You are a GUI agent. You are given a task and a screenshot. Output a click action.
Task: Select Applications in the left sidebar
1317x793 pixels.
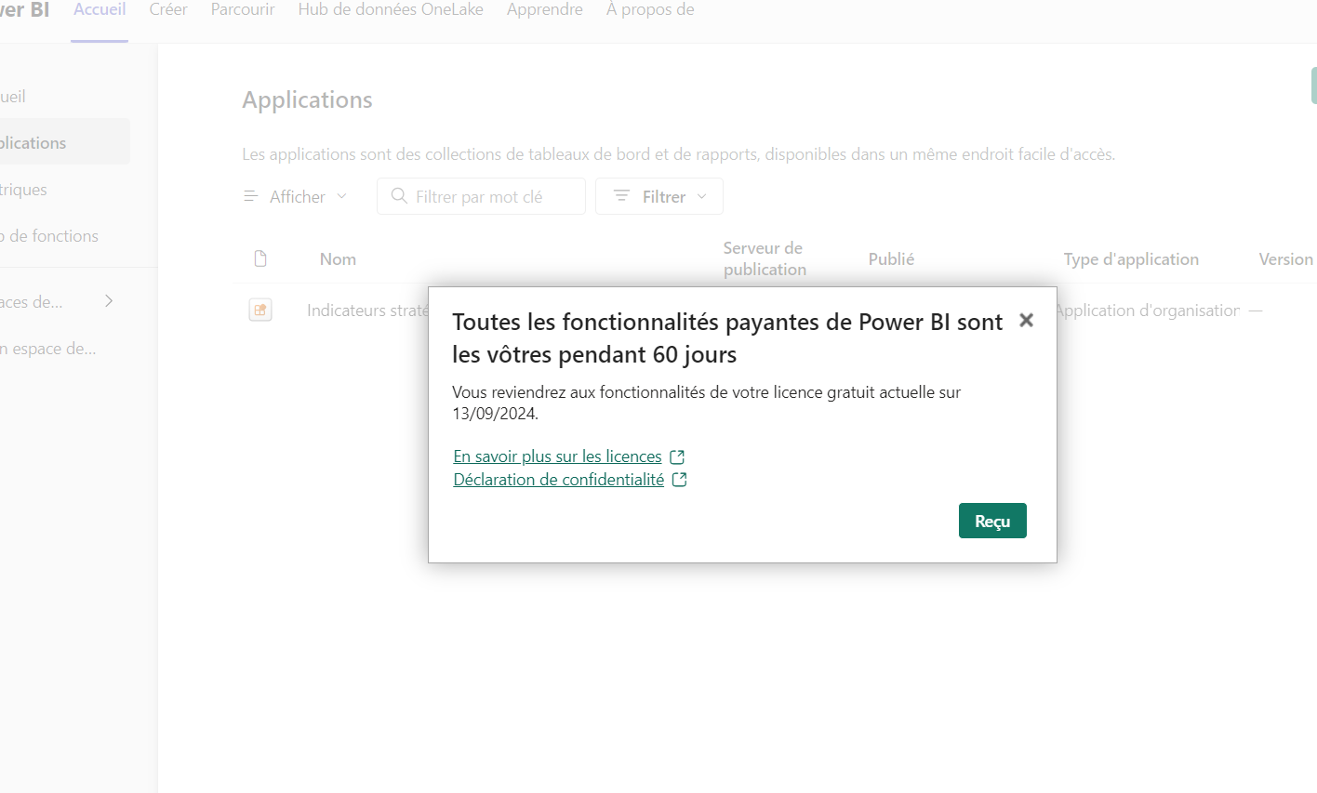coord(64,142)
